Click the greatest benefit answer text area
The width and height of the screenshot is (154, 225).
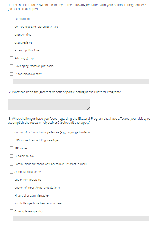pos(49,104)
